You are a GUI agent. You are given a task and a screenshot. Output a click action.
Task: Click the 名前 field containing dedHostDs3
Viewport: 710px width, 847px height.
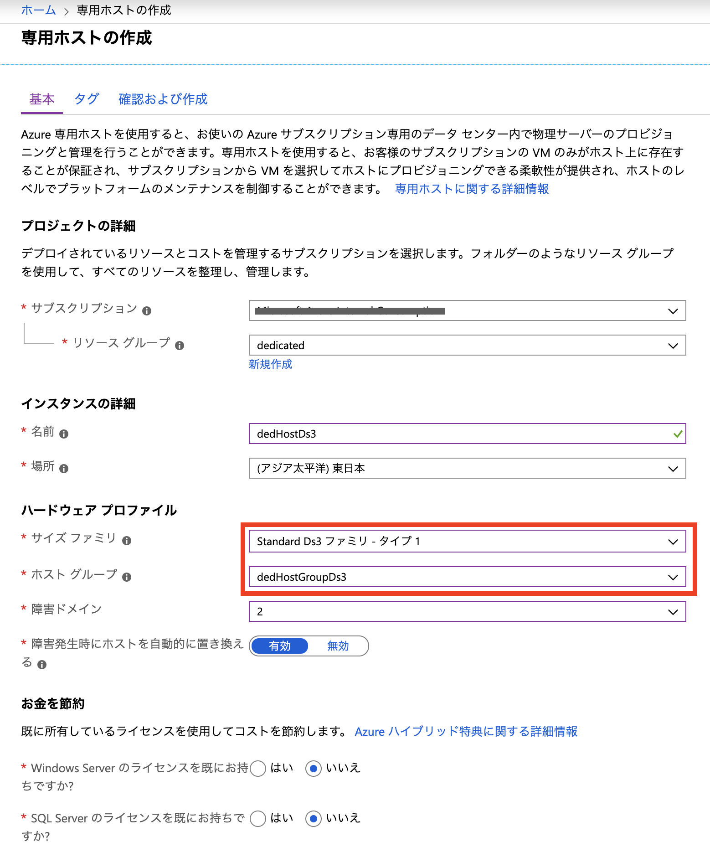click(460, 434)
